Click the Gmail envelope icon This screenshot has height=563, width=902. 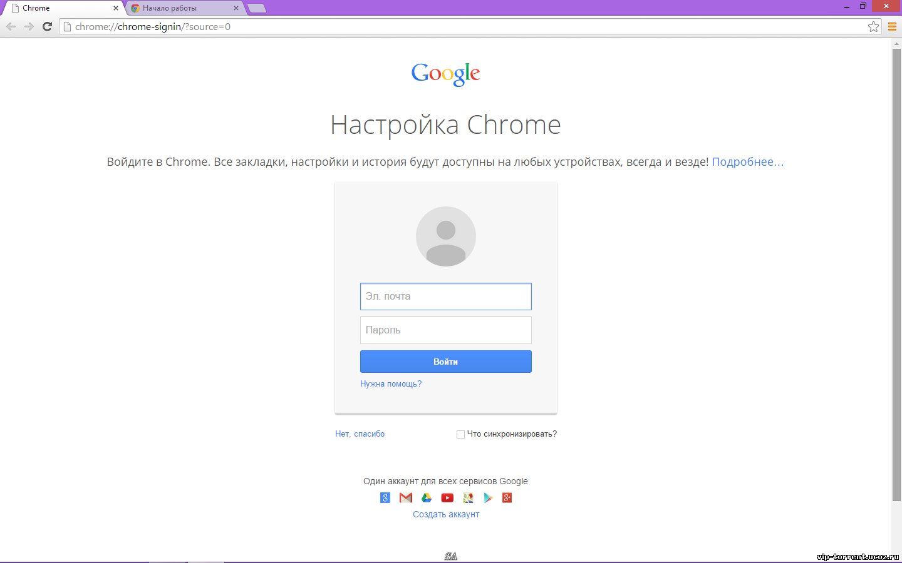click(x=406, y=498)
